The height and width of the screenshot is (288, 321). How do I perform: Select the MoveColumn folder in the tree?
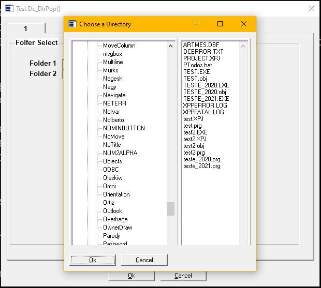(x=119, y=46)
